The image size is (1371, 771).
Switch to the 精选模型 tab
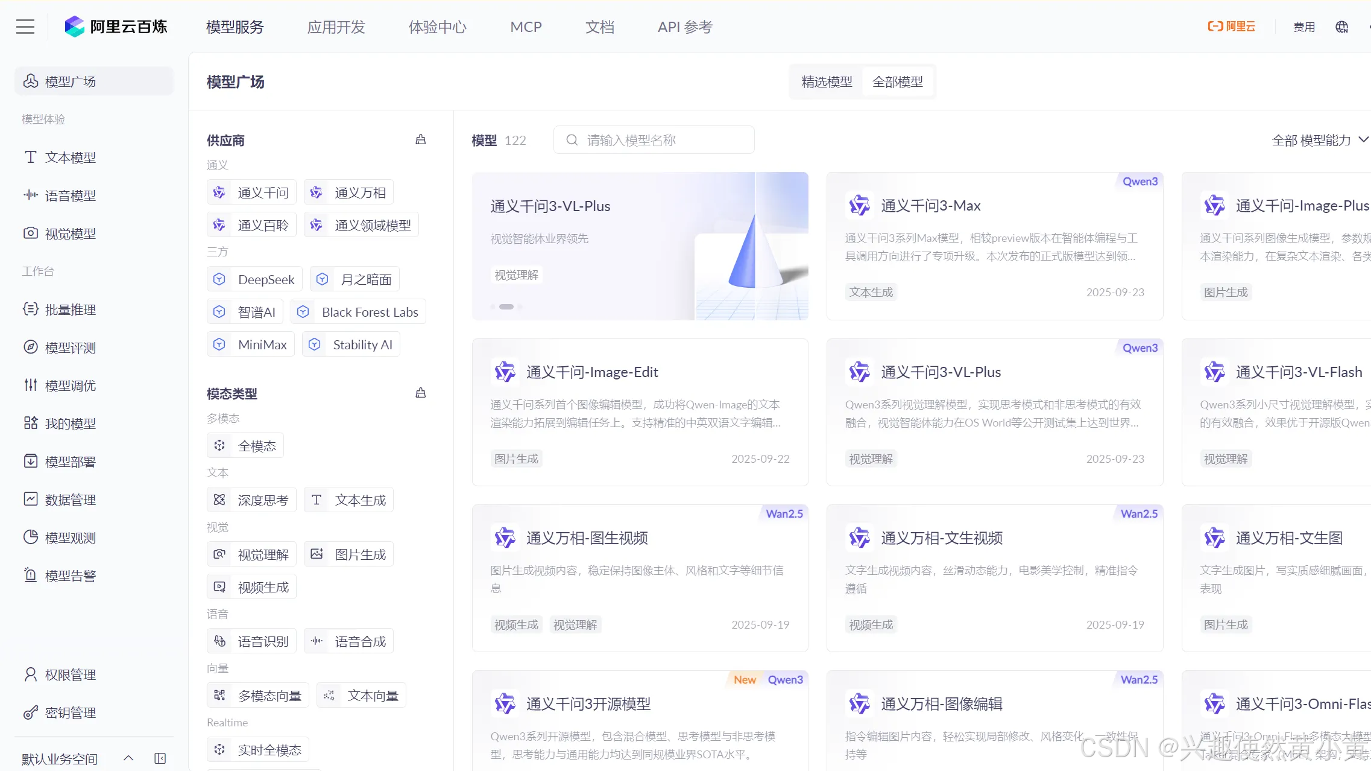tap(827, 81)
